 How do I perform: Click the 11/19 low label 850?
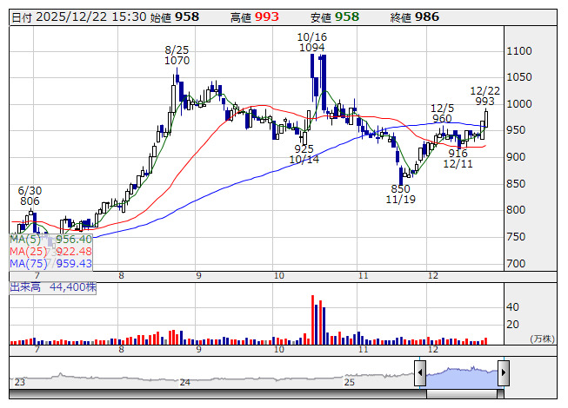(x=400, y=188)
